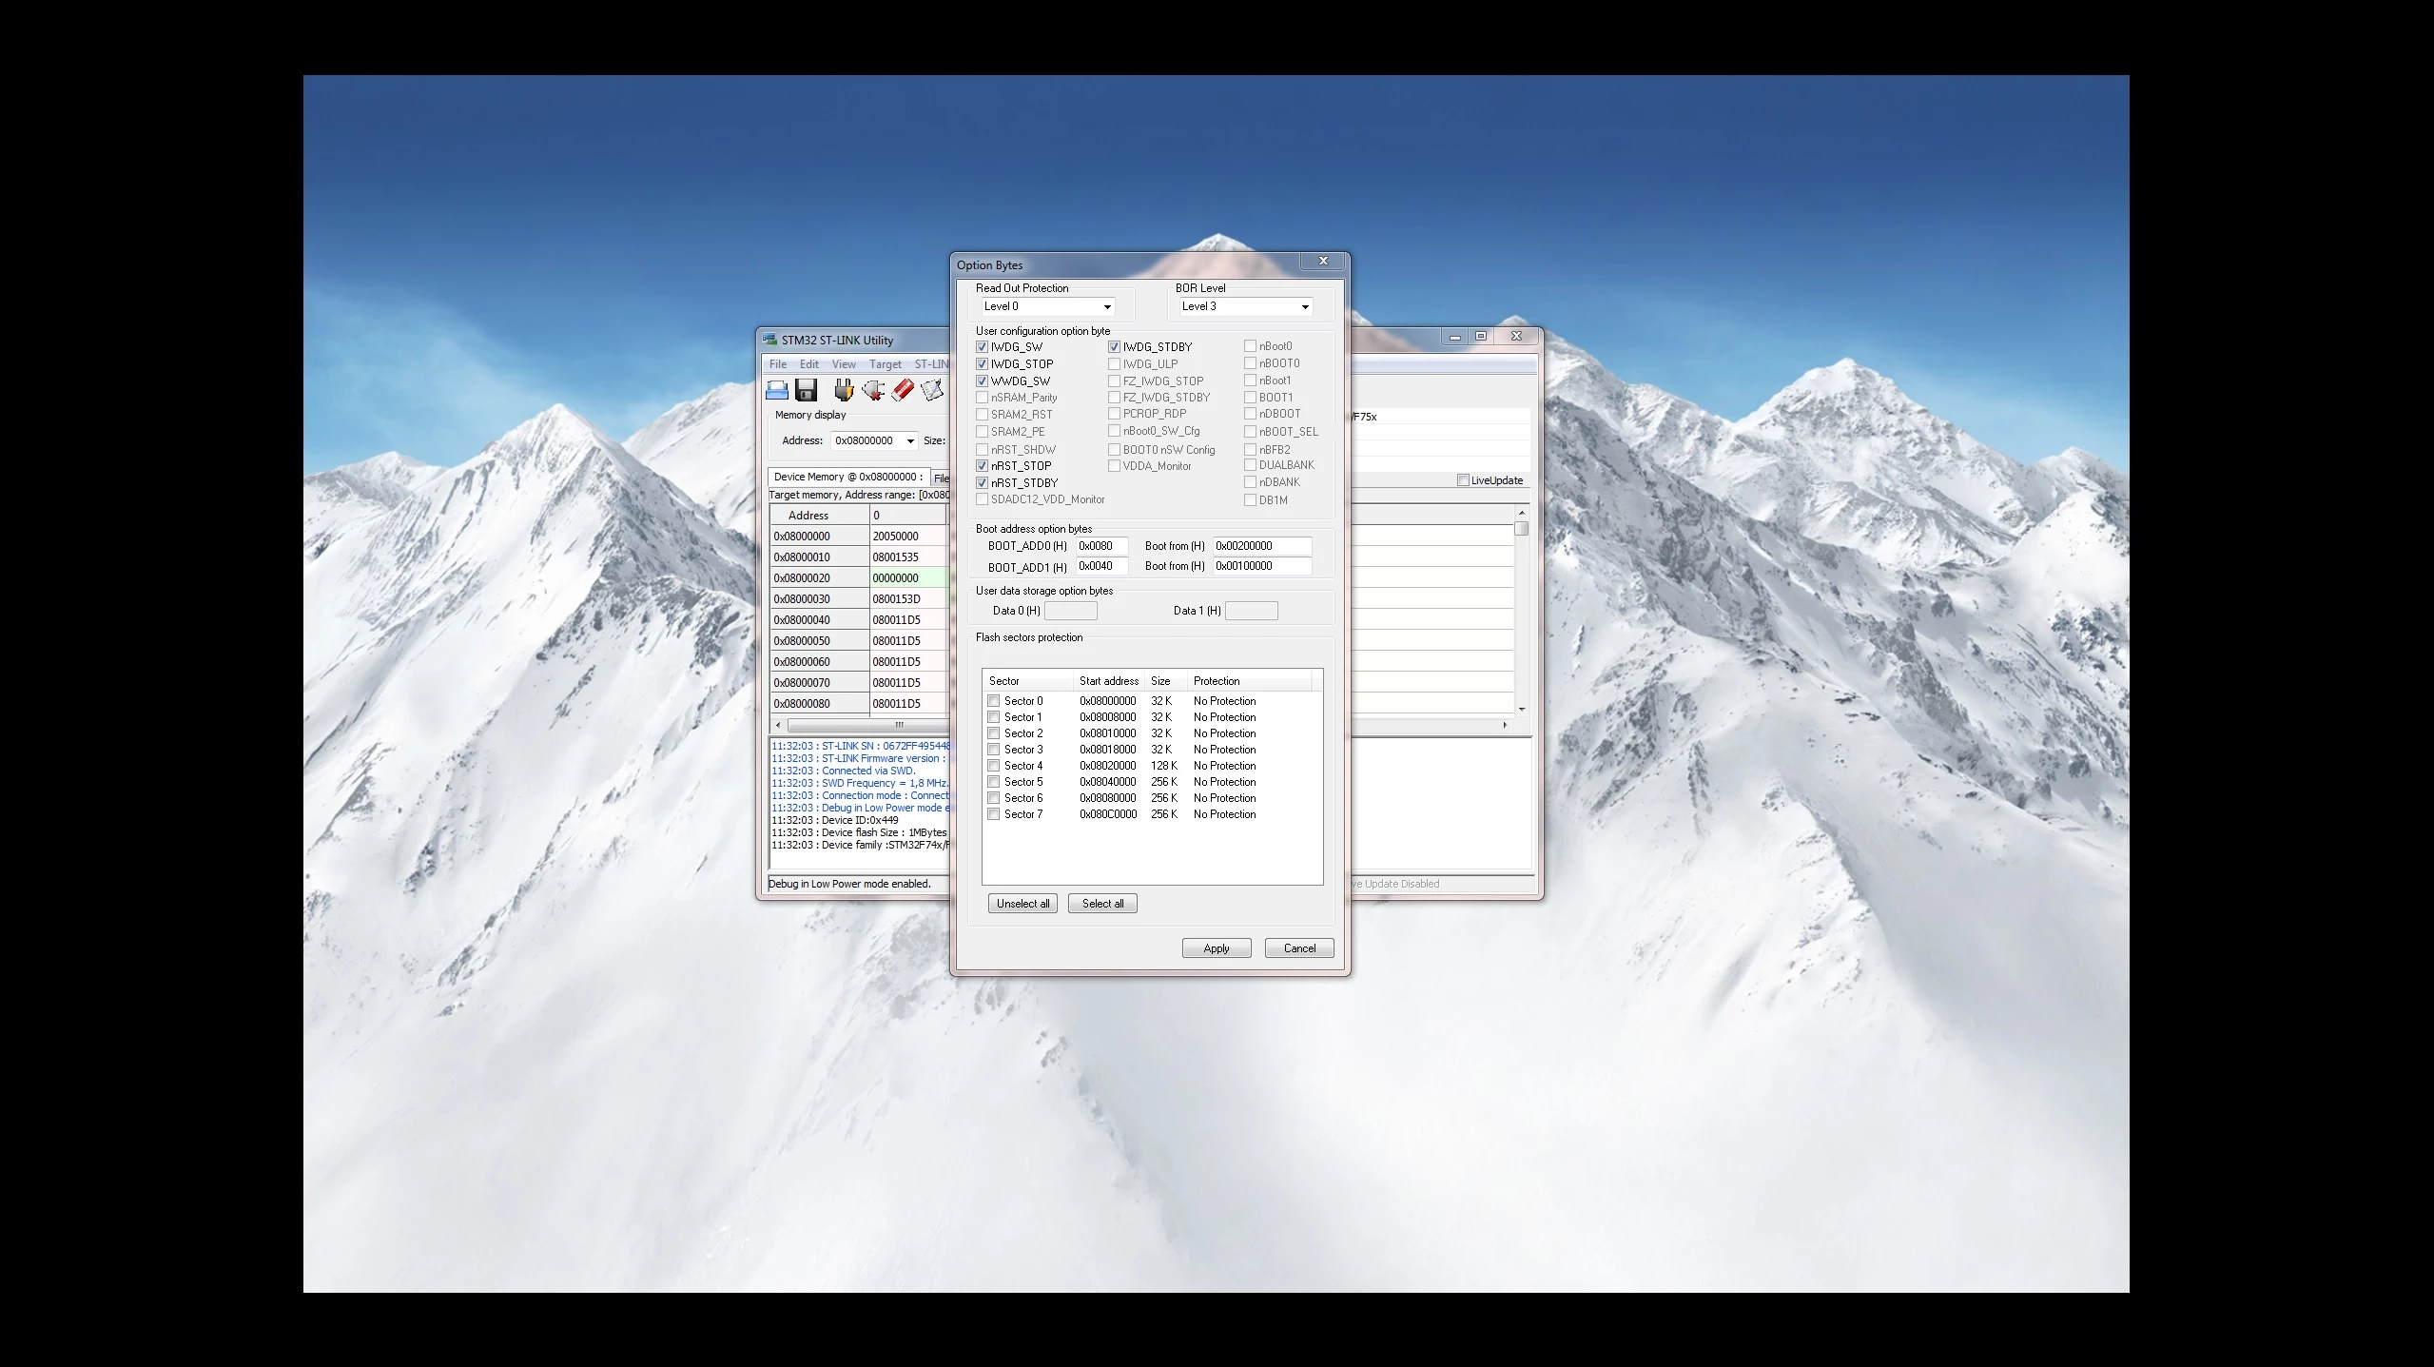
Task: Click the Device ID:0x449 log line
Action: tap(834, 820)
